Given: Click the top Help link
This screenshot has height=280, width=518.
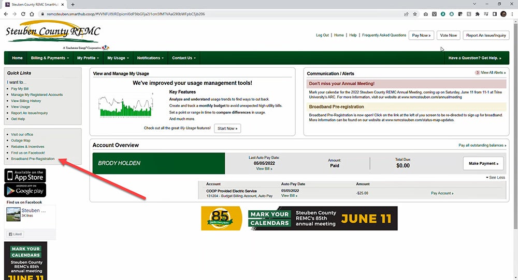Looking at the screenshot, I should pos(353,35).
